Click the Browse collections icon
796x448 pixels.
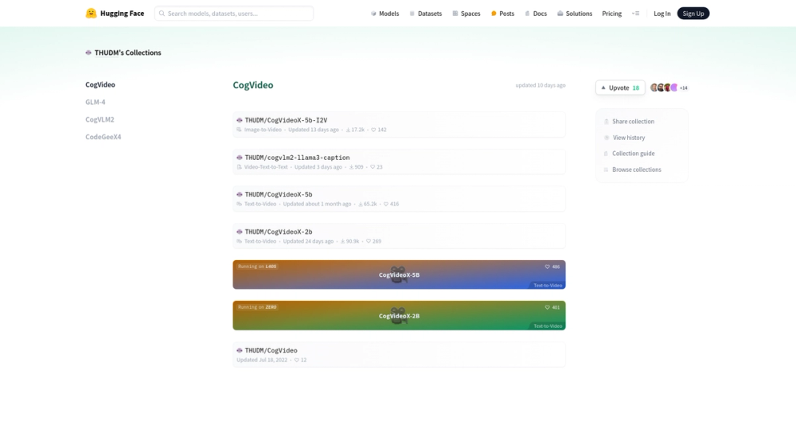pos(606,169)
